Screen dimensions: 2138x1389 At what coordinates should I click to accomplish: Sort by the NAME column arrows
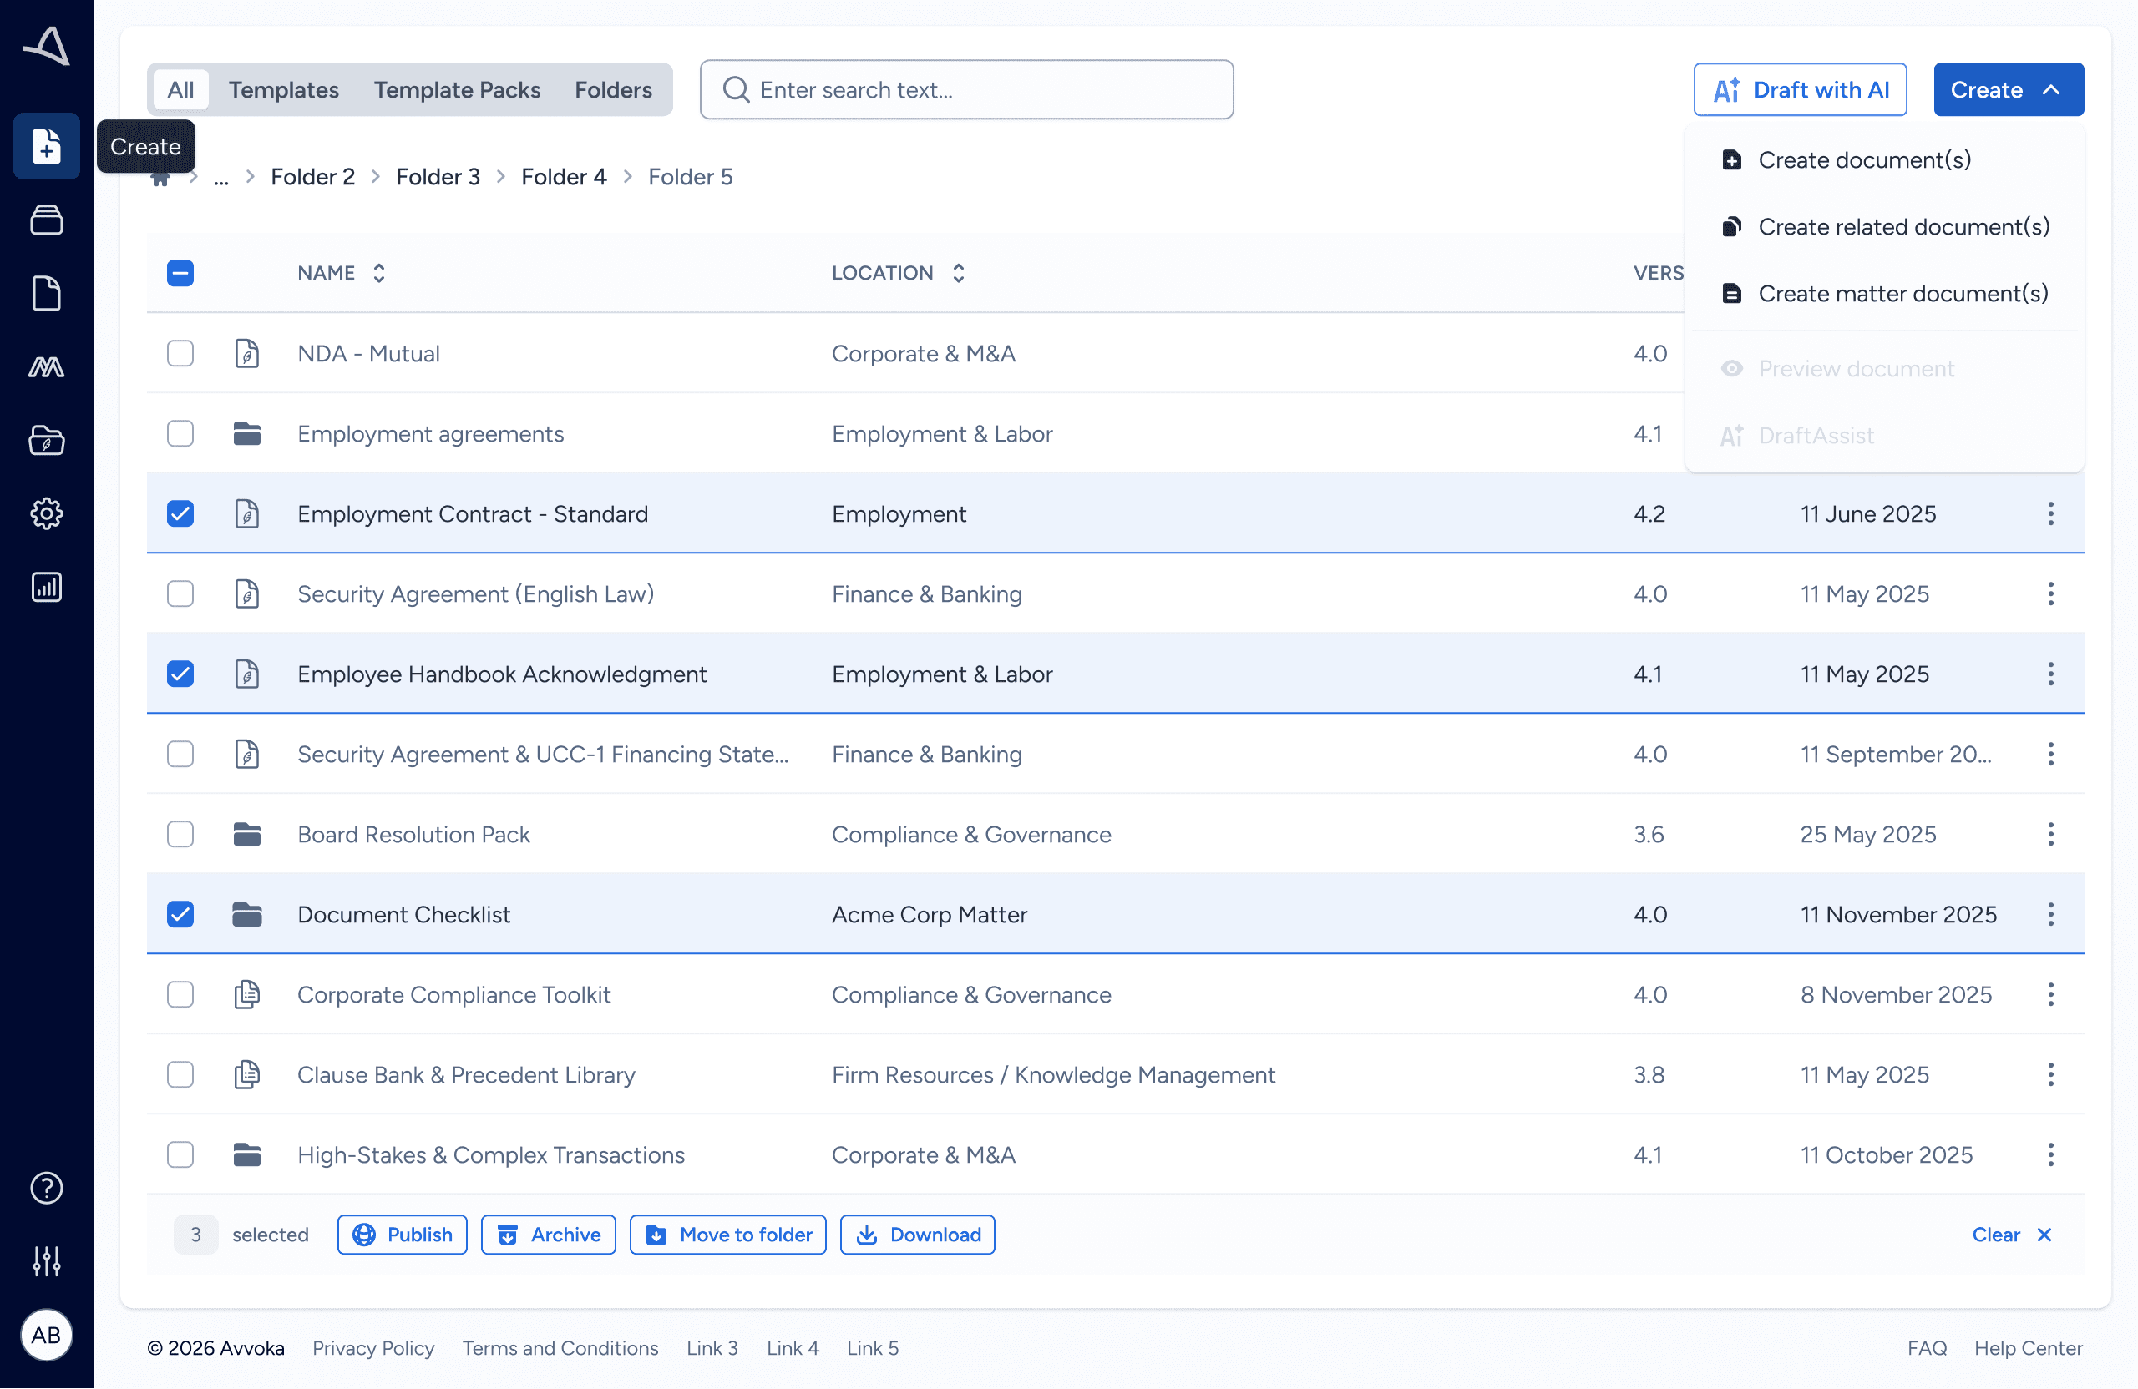coord(379,273)
